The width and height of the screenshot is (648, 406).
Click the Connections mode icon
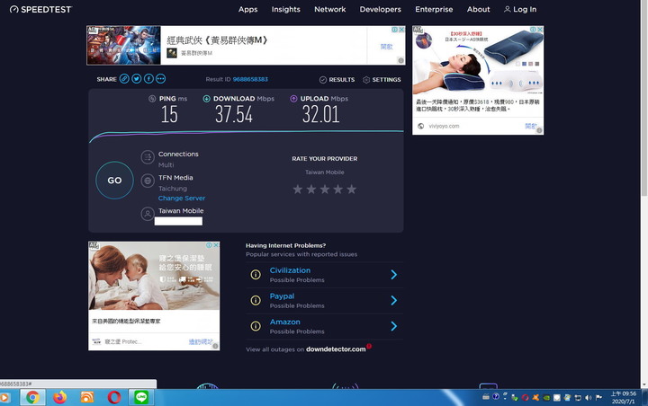point(148,157)
